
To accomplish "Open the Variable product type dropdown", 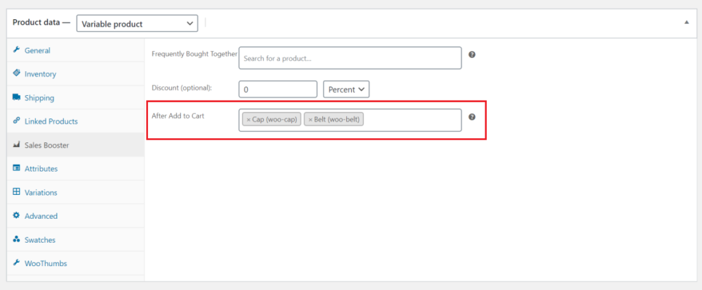I will pos(137,24).
